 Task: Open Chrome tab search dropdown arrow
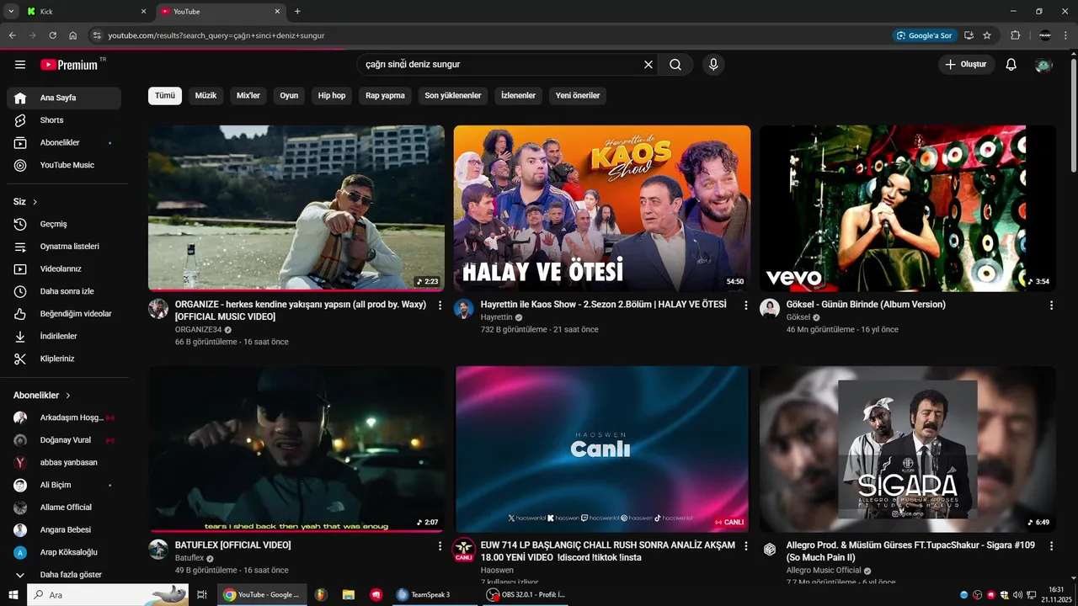[11, 11]
